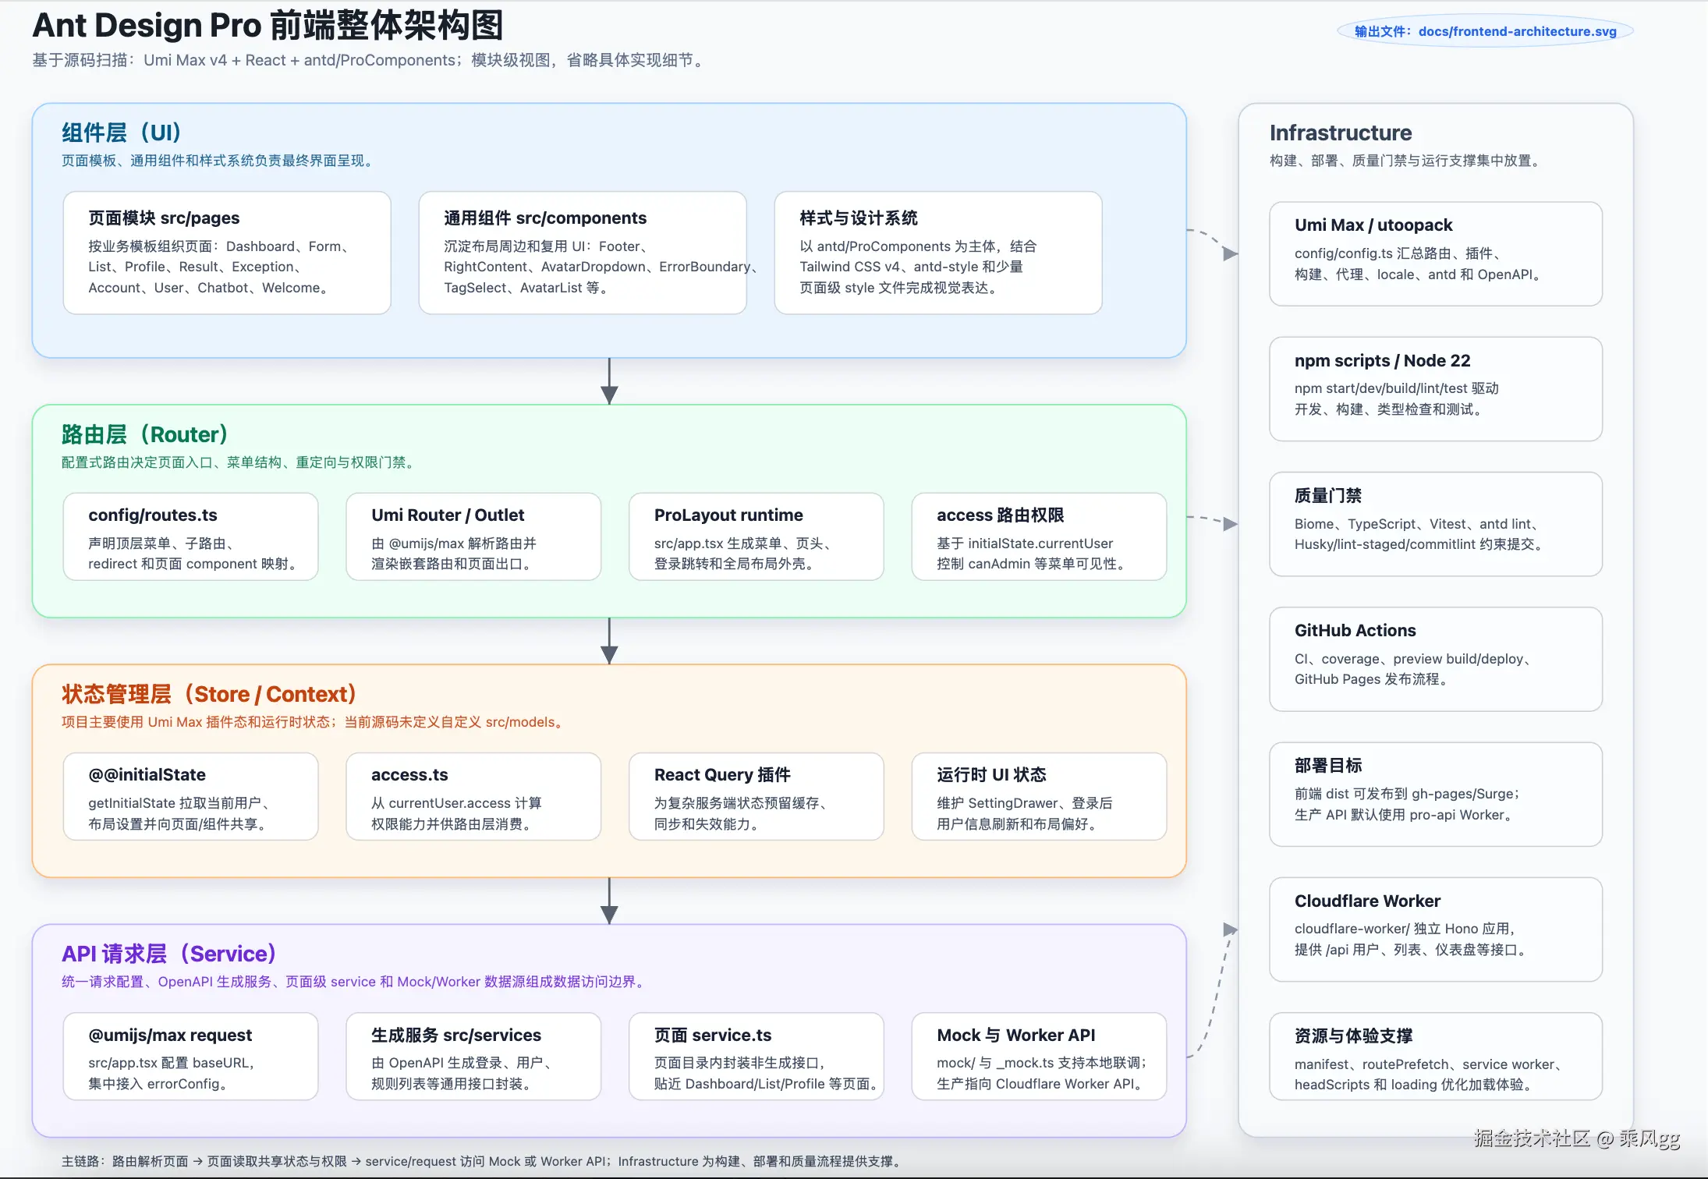Select the 部署目标 card

1436,795
